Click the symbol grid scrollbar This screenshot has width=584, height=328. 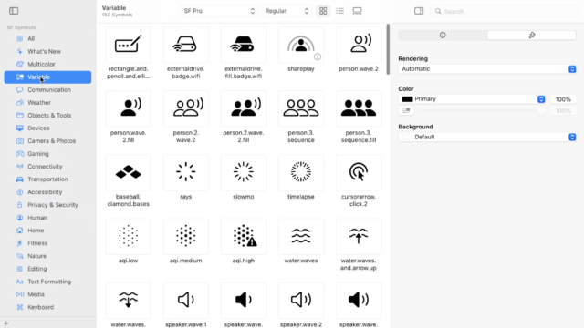tap(388, 49)
